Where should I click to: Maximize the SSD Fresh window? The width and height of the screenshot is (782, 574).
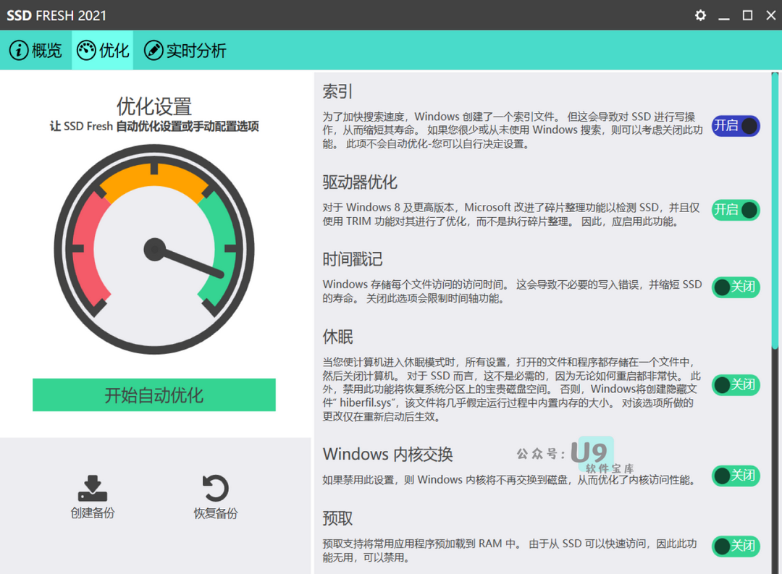click(747, 15)
